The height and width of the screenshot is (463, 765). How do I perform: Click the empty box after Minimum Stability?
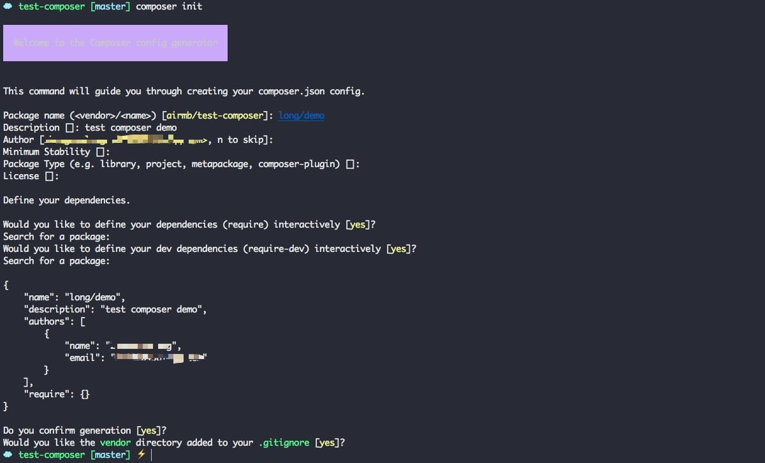[100, 152]
